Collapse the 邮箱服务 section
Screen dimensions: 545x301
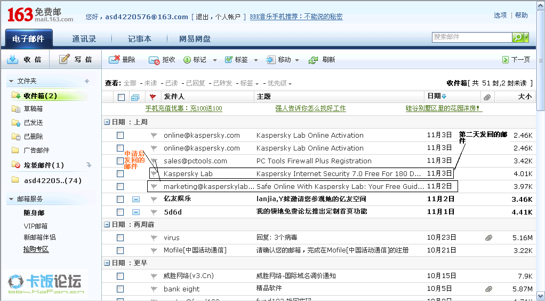[x=12, y=199]
